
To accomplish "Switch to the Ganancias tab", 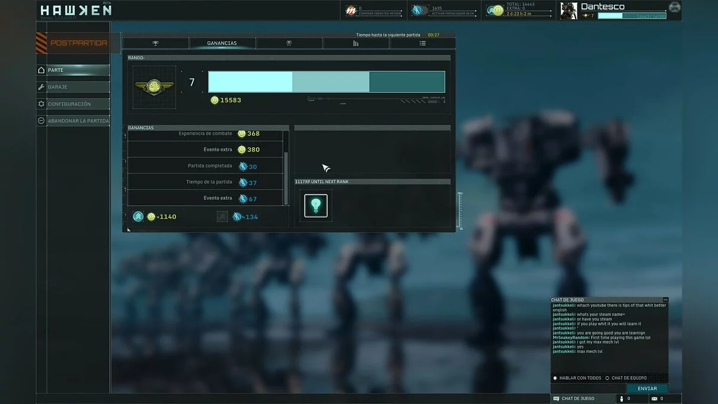I will click(221, 42).
